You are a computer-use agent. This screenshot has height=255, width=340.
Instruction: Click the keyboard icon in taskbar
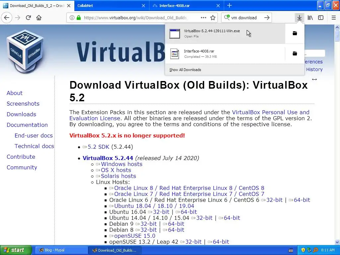point(291,250)
